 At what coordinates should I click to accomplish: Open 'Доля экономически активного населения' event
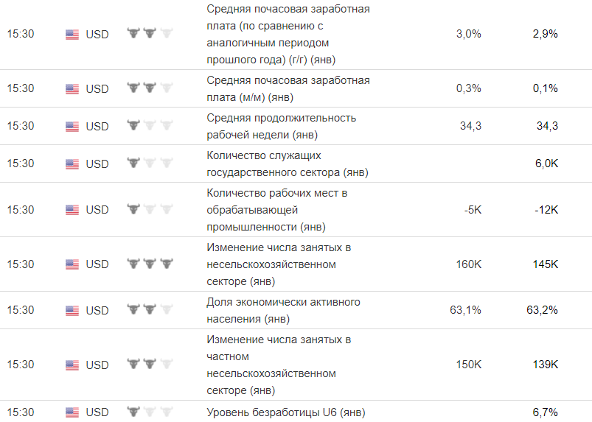coord(283,310)
